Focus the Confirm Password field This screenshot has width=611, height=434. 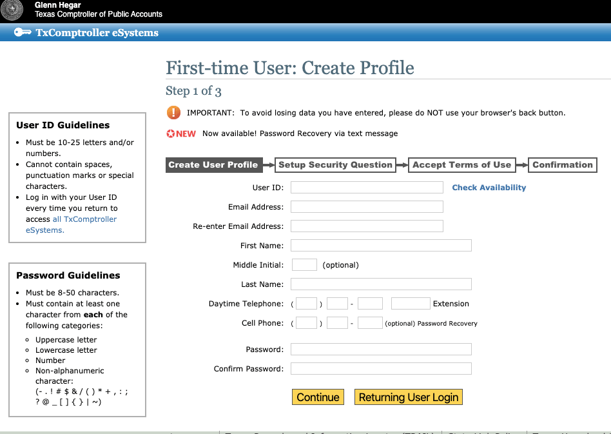click(x=381, y=368)
